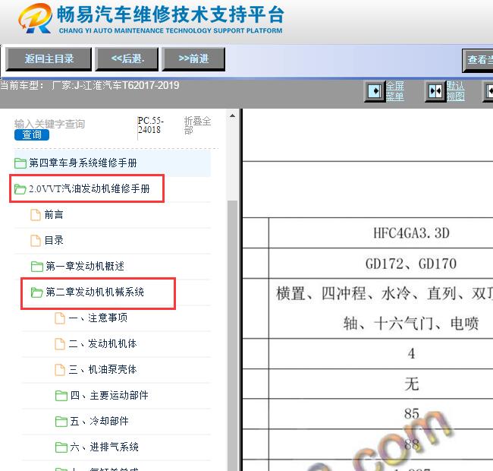Click the 查看当 button at top right

(x=478, y=60)
